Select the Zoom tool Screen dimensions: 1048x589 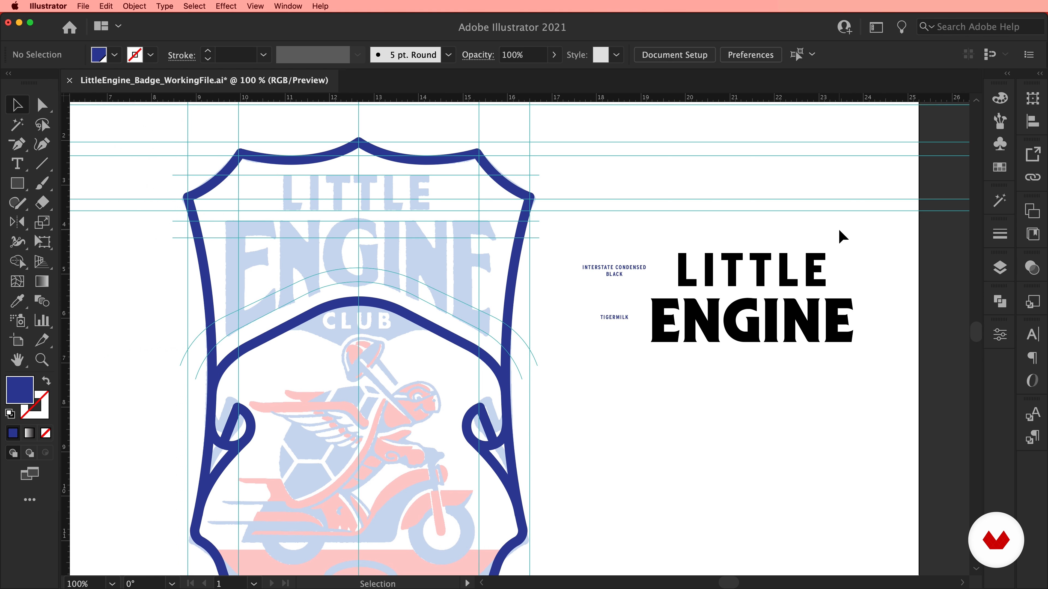(42, 360)
